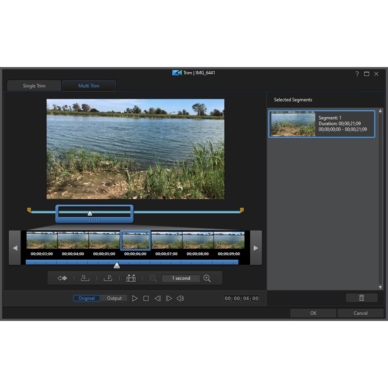Click the left yellow start marker
Viewport: 388px width, 388px height.
29,211
